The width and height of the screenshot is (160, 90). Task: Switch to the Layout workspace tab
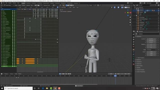coord(23,3)
